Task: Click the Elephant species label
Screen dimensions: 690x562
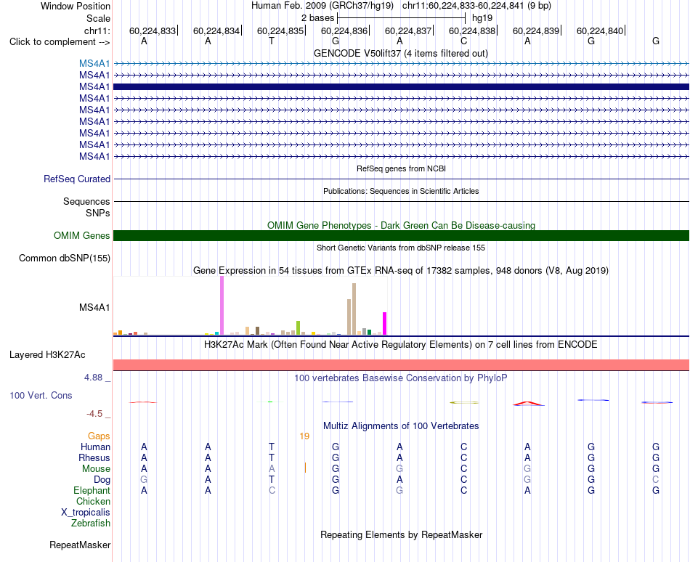Action: [x=92, y=490]
